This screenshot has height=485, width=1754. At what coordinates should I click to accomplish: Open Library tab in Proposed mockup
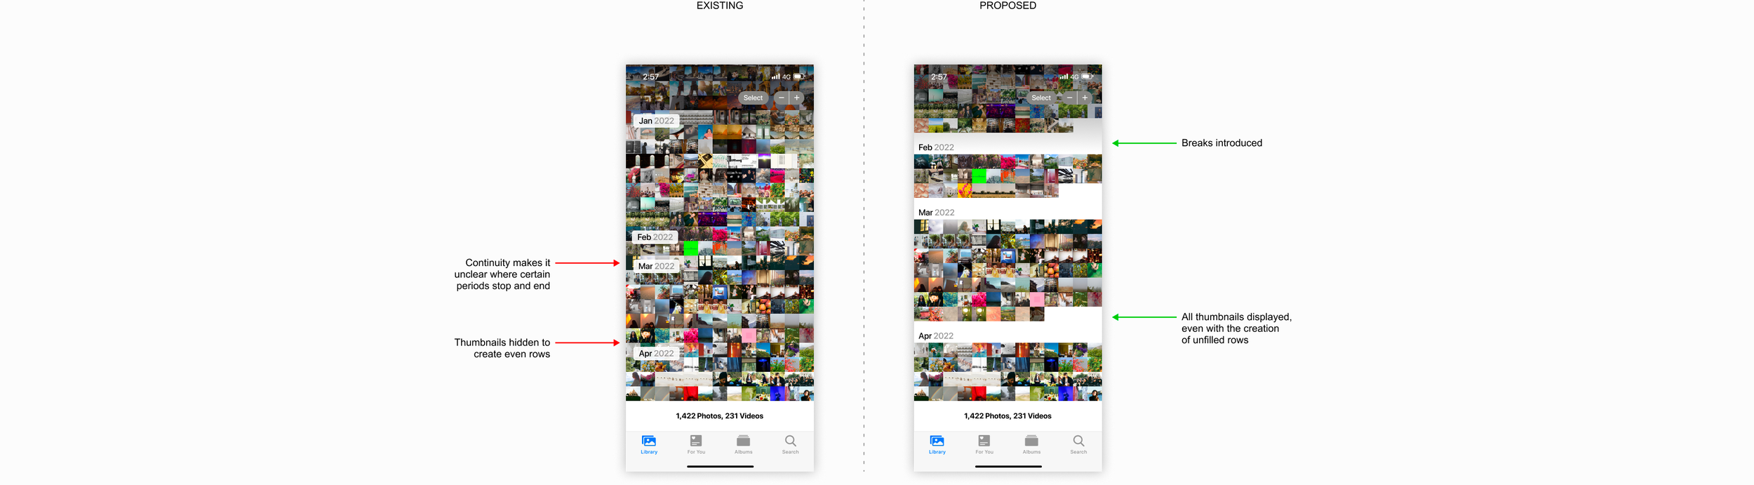pos(937,444)
